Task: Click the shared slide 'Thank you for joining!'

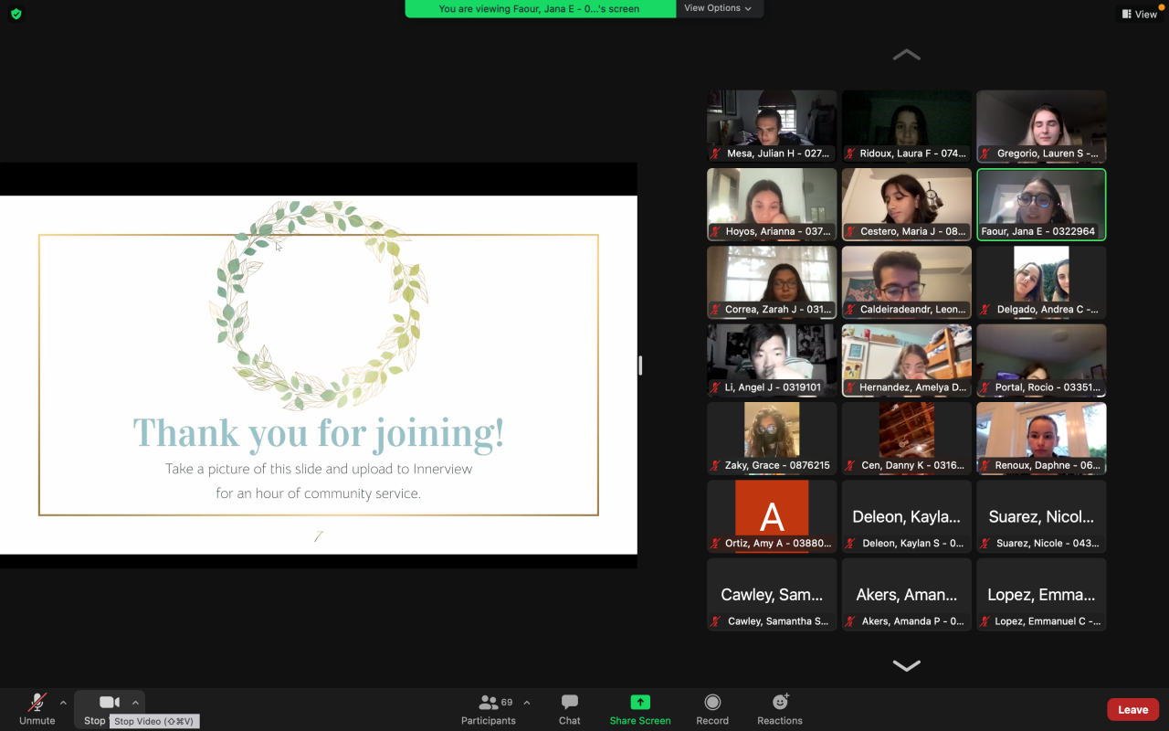Action: [319, 375]
